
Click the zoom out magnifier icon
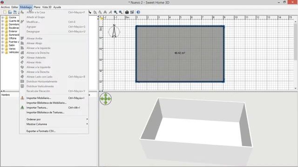121,12
